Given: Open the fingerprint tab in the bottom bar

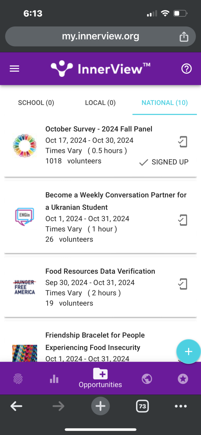Looking at the screenshot, I should tap(18, 379).
